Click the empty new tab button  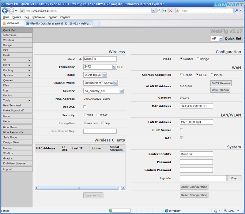96,23
